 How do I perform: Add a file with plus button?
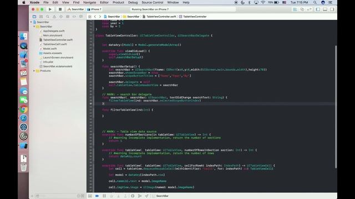(32, 196)
